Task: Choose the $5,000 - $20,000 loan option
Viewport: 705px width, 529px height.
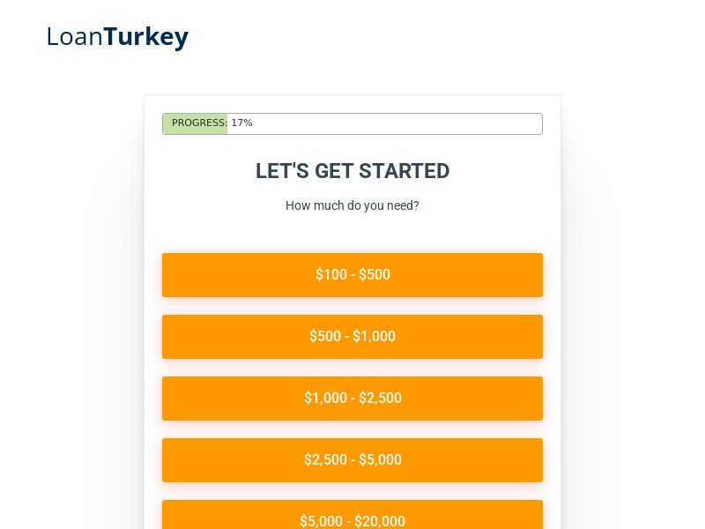Action: (352, 519)
